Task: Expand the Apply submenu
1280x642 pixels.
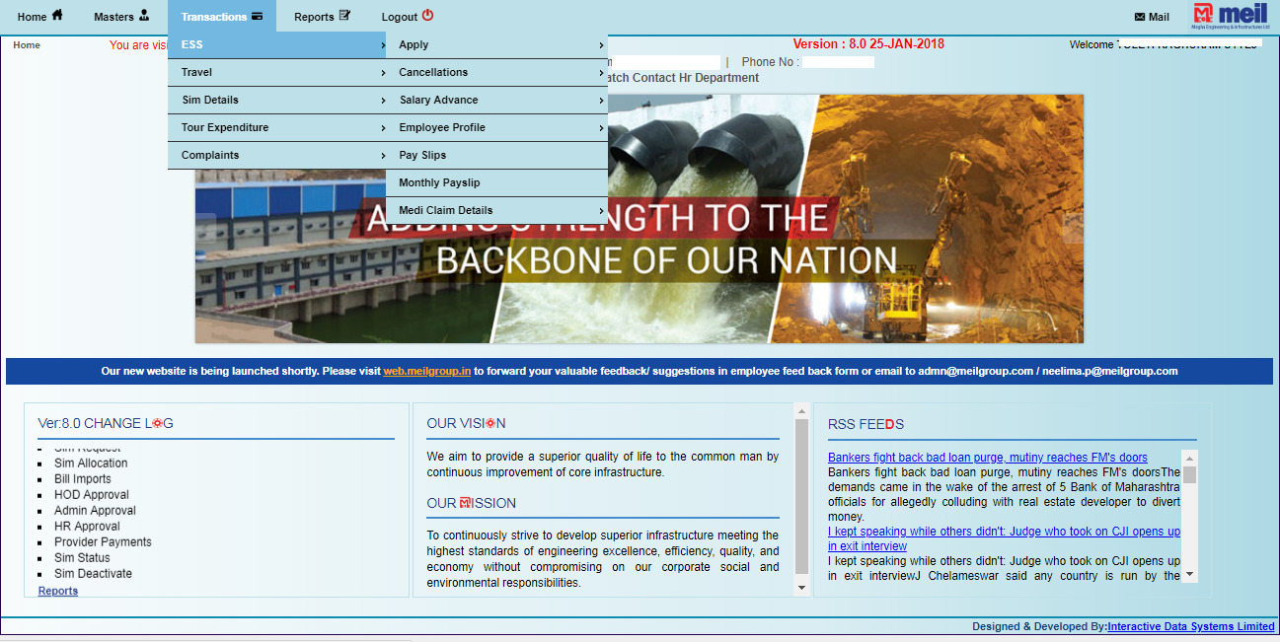Action: point(600,44)
